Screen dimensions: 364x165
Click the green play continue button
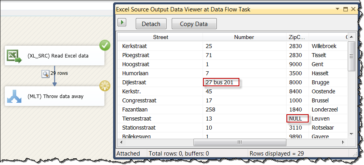pyautogui.click(x=122, y=23)
